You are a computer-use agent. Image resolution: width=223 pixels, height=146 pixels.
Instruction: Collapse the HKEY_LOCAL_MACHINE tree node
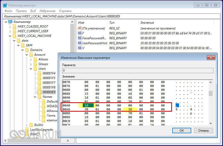pos(10,36)
